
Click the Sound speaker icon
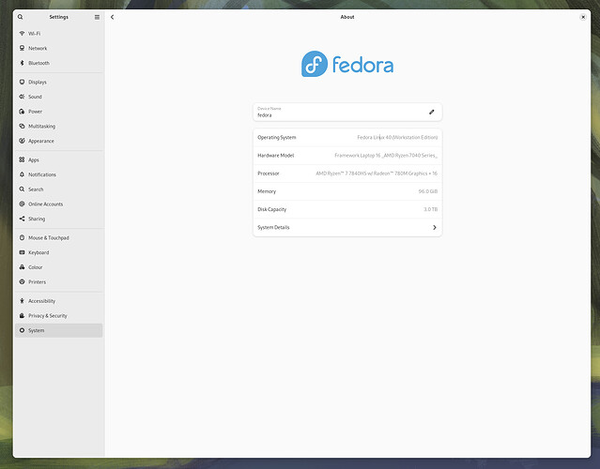tap(22, 97)
